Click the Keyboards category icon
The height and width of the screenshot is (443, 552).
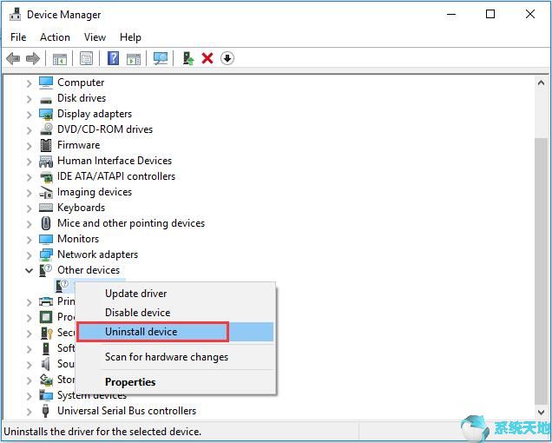coord(46,208)
